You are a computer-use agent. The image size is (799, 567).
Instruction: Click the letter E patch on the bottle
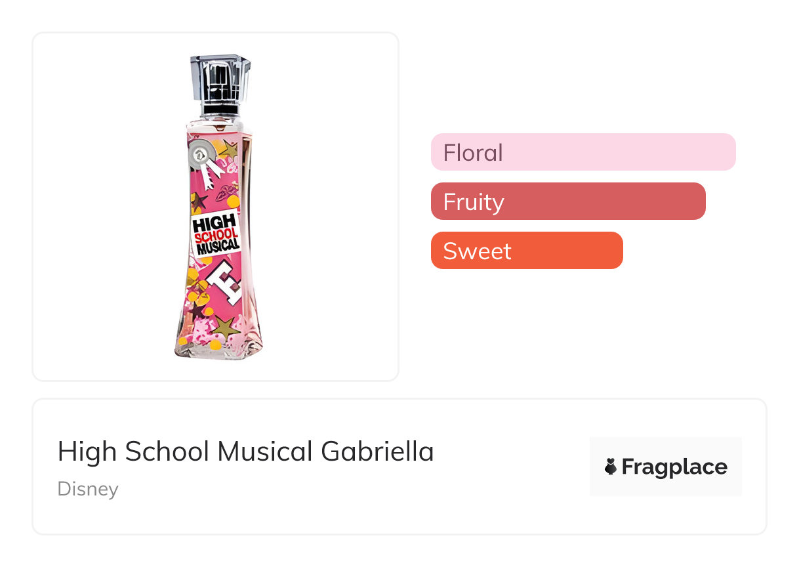point(221,283)
